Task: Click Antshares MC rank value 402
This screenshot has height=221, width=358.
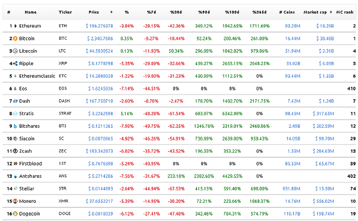Action: (352, 176)
